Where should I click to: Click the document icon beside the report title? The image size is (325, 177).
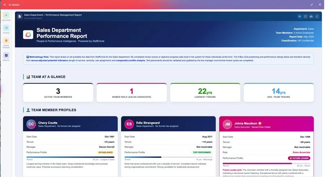20,16
